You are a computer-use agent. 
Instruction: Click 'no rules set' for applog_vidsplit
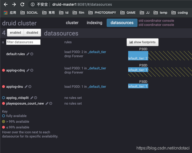pos(73,98)
